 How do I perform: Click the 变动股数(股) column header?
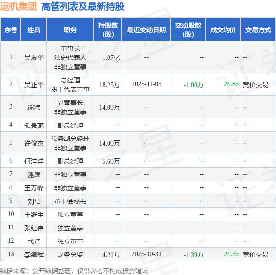(188, 30)
